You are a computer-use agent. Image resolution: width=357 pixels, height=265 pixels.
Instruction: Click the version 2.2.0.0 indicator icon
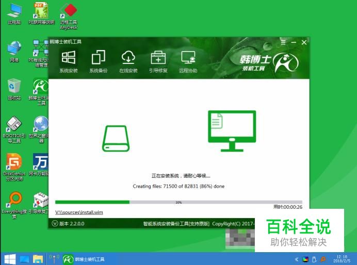pos(55,223)
